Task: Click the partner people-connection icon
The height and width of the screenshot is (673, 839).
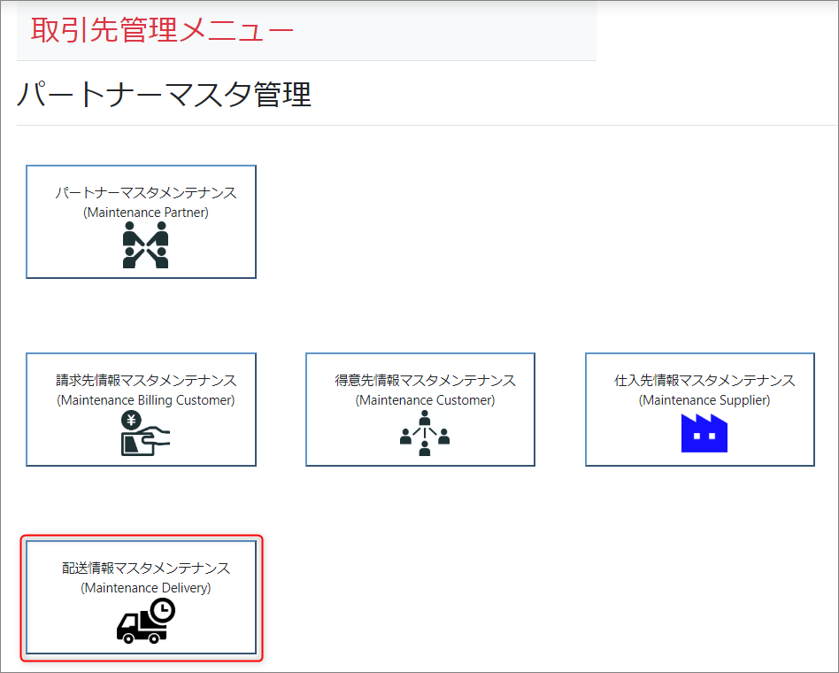Action: point(145,245)
